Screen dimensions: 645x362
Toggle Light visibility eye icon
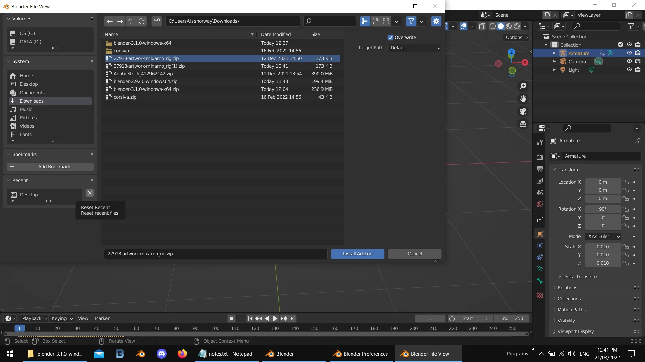[x=629, y=70]
